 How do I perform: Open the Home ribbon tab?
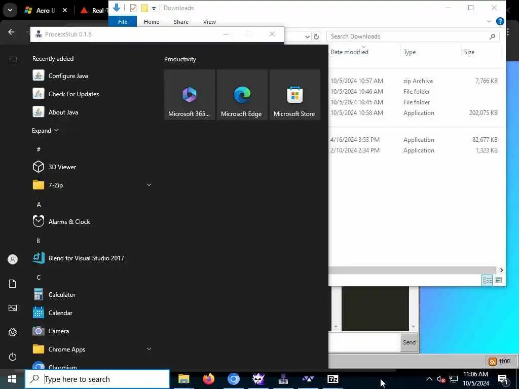[x=152, y=21]
